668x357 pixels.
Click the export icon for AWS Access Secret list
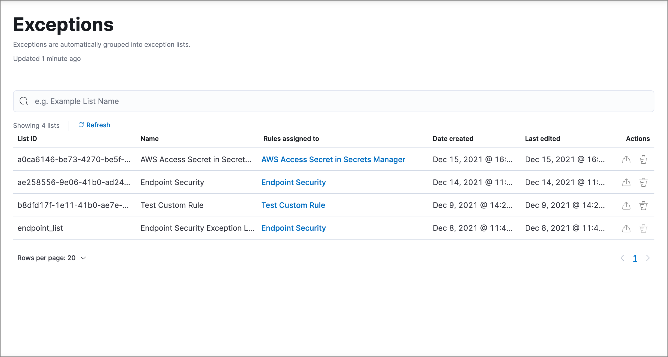coord(626,159)
